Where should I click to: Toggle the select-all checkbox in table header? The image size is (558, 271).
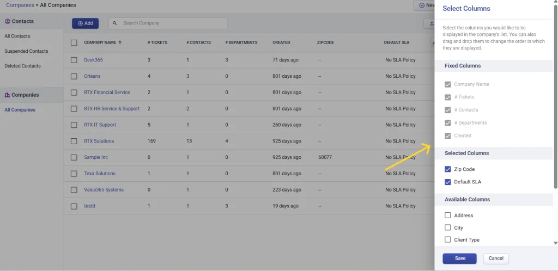tap(74, 42)
